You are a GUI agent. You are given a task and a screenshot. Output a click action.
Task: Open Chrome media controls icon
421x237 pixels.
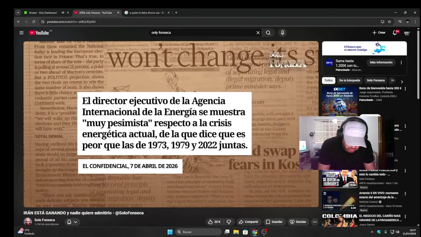point(400,22)
